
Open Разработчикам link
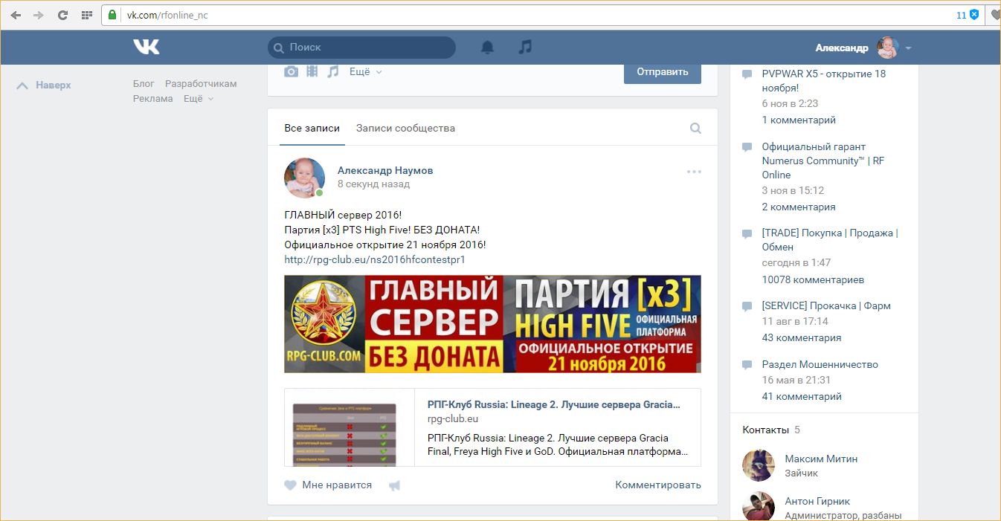tap(201, 83)
